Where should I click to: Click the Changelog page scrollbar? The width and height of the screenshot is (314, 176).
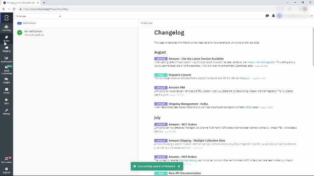(313, 47)
